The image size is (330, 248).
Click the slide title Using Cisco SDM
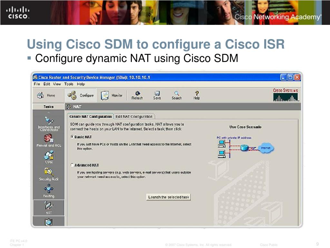click(156, 44)
